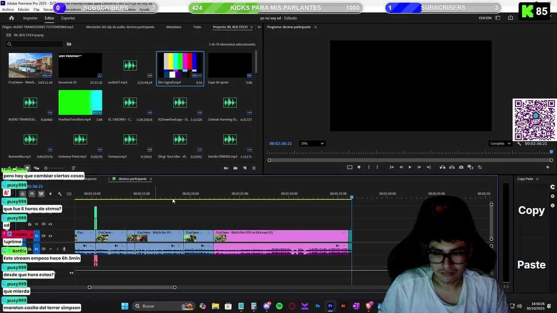
Task: Mark In point in Program monitor
Action: 369,167
